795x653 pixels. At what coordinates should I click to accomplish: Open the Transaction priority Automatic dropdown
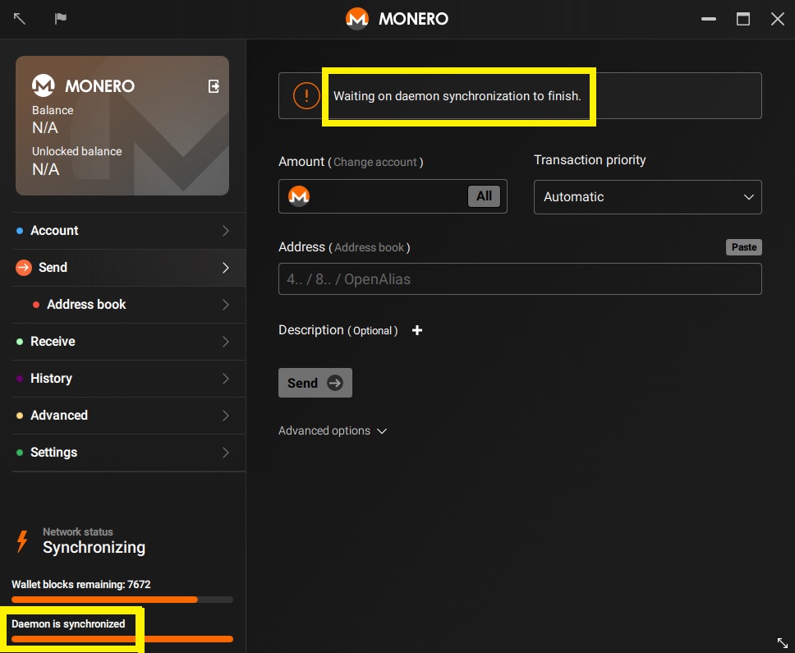[647, 196]
